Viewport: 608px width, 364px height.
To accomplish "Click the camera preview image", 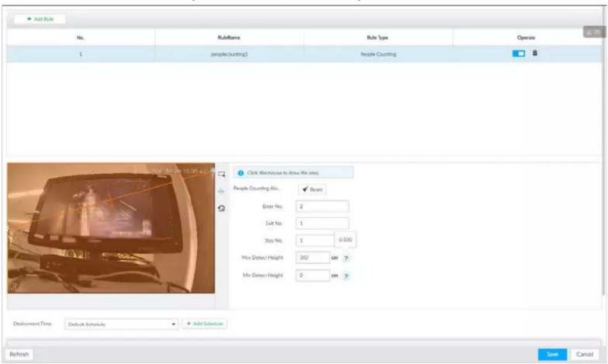I will (111, 228).
